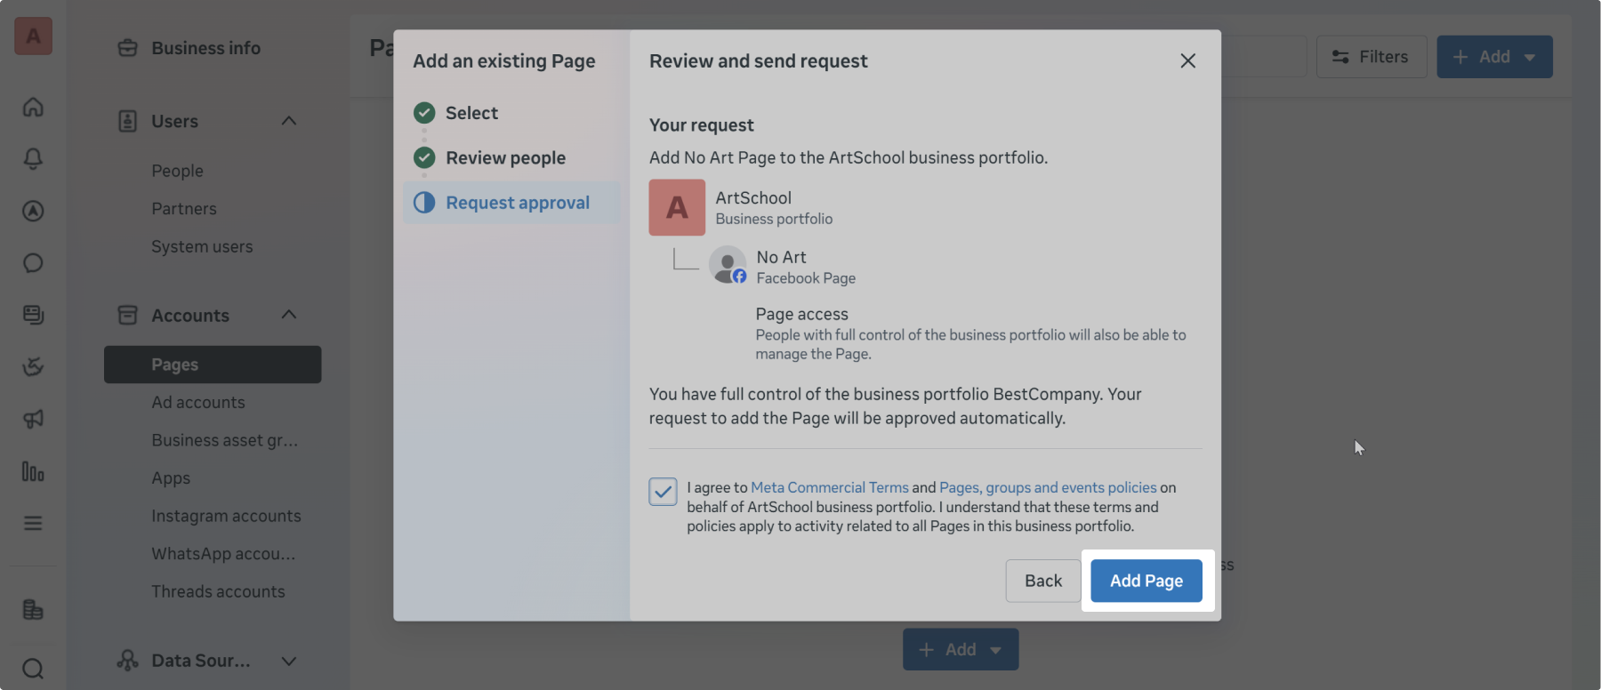The width and height of the screenshot is (1601, 690).
Task: Click the Users section badge icon
Action: [x=128, y=121]
